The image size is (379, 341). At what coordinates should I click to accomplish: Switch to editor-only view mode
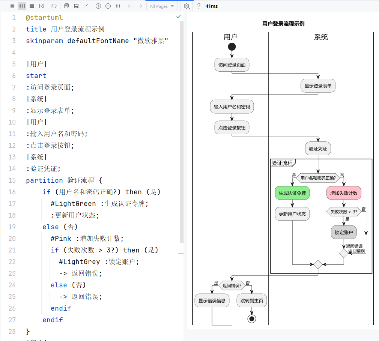(x=12, y=6)
